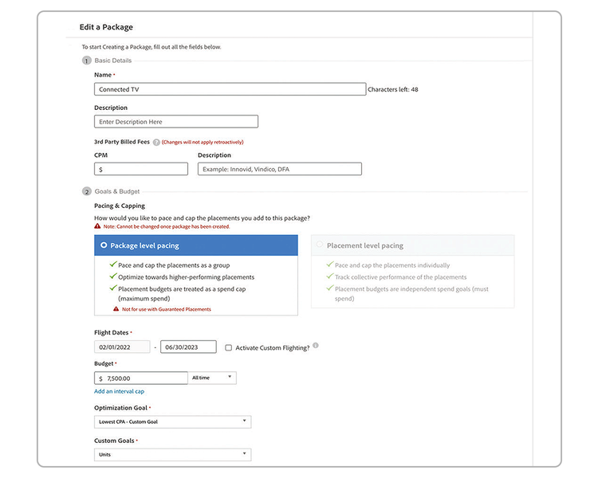Click green checkmark beside Pace and cap as group
Viewport: 598px width, 478px height.
(113, 265)
